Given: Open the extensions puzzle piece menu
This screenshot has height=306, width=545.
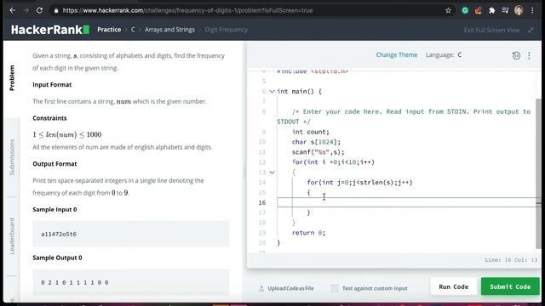Looking at the screenshot, I should coord(492,10).
